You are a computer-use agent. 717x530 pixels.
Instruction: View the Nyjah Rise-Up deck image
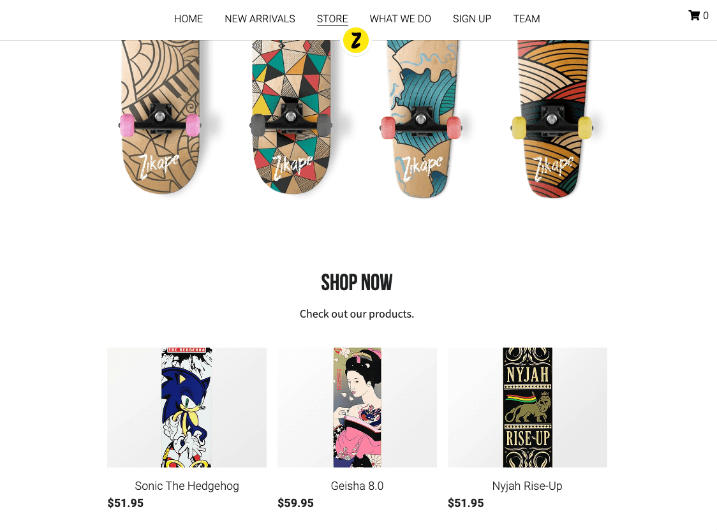[x=528, y=408]
